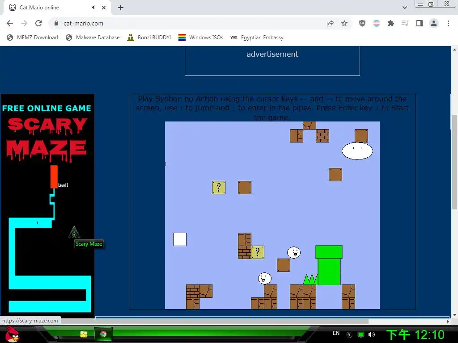Click the brown block under the cloud

point(335,175)
